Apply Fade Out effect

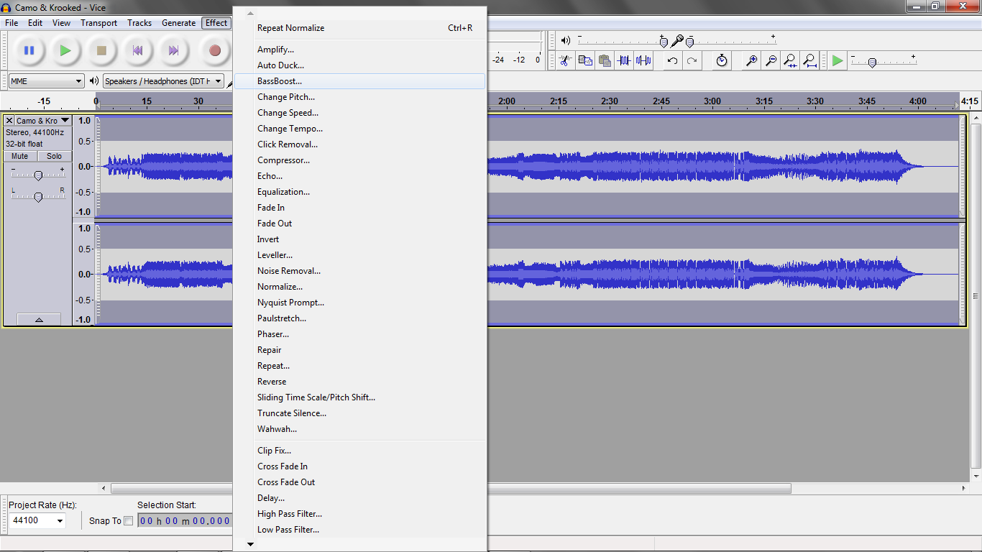360,224
